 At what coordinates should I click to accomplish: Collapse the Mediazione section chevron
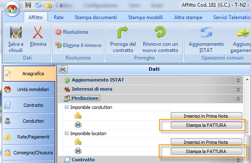click(238, 99)
